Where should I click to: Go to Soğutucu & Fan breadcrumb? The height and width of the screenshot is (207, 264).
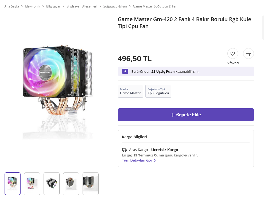coord(115,6)
